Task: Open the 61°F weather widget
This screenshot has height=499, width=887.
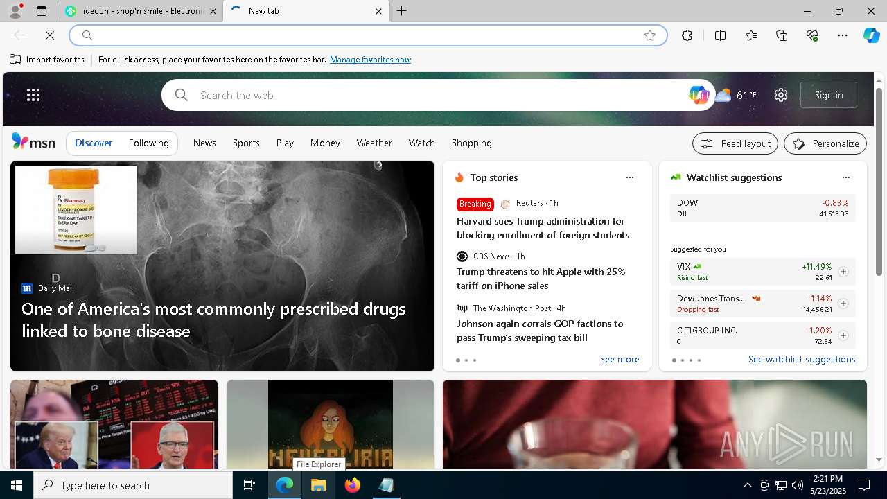Action: click(x=736, y=95)
